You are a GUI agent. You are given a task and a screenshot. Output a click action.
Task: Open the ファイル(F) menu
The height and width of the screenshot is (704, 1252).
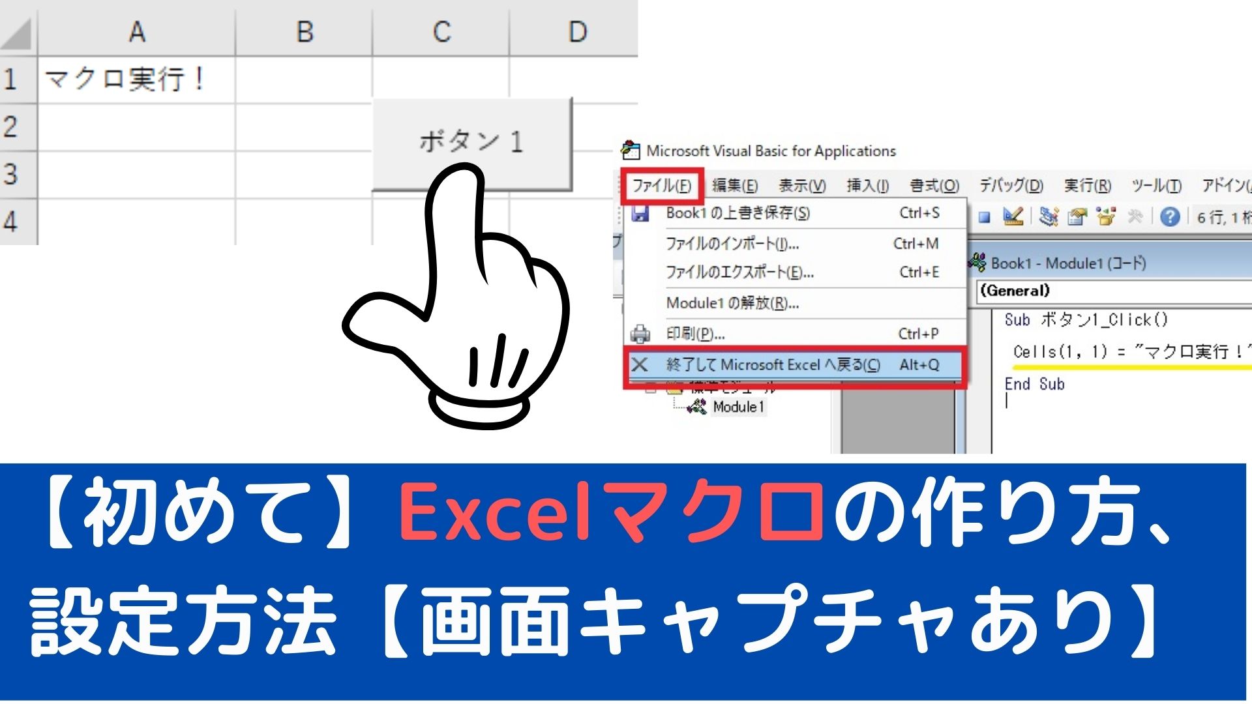662,186
